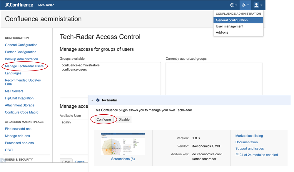
Task: Open the TechRadar space link in header
Action: [x=46, y=5]
